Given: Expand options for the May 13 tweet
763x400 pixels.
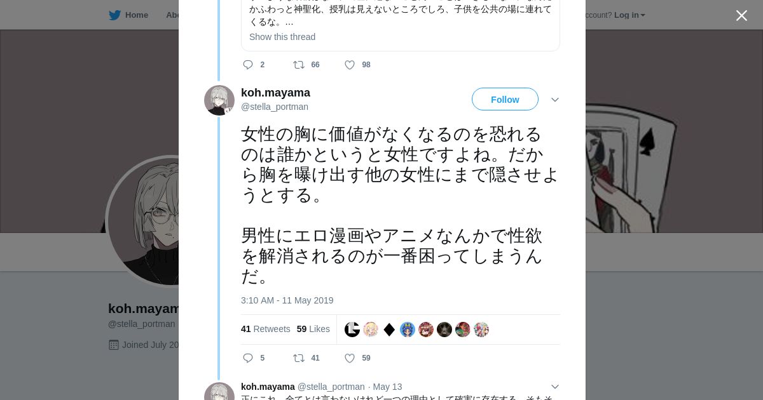Looking at the screenshot, I should tap(555, 387).
